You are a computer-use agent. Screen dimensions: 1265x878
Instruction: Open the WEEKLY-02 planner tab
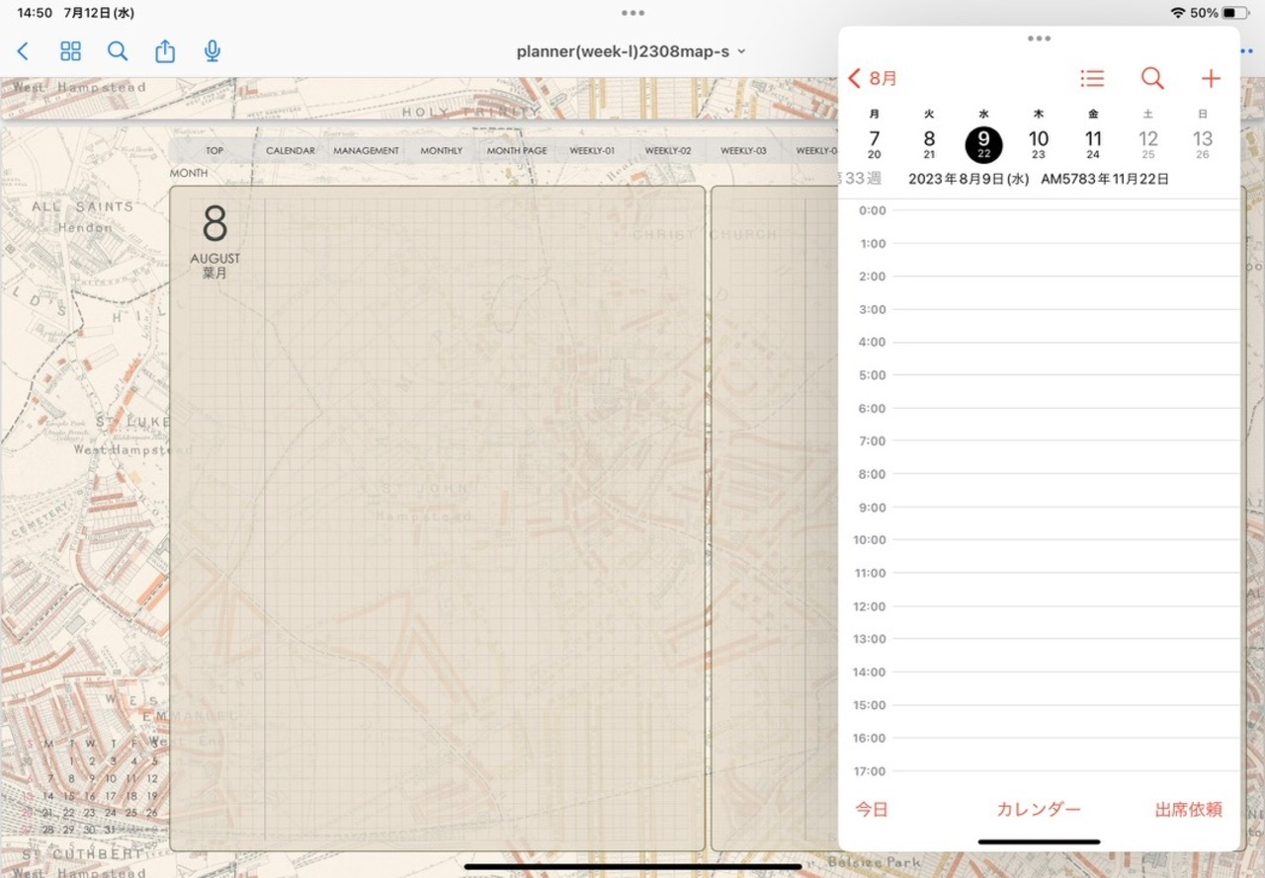(x=668, y=151)
